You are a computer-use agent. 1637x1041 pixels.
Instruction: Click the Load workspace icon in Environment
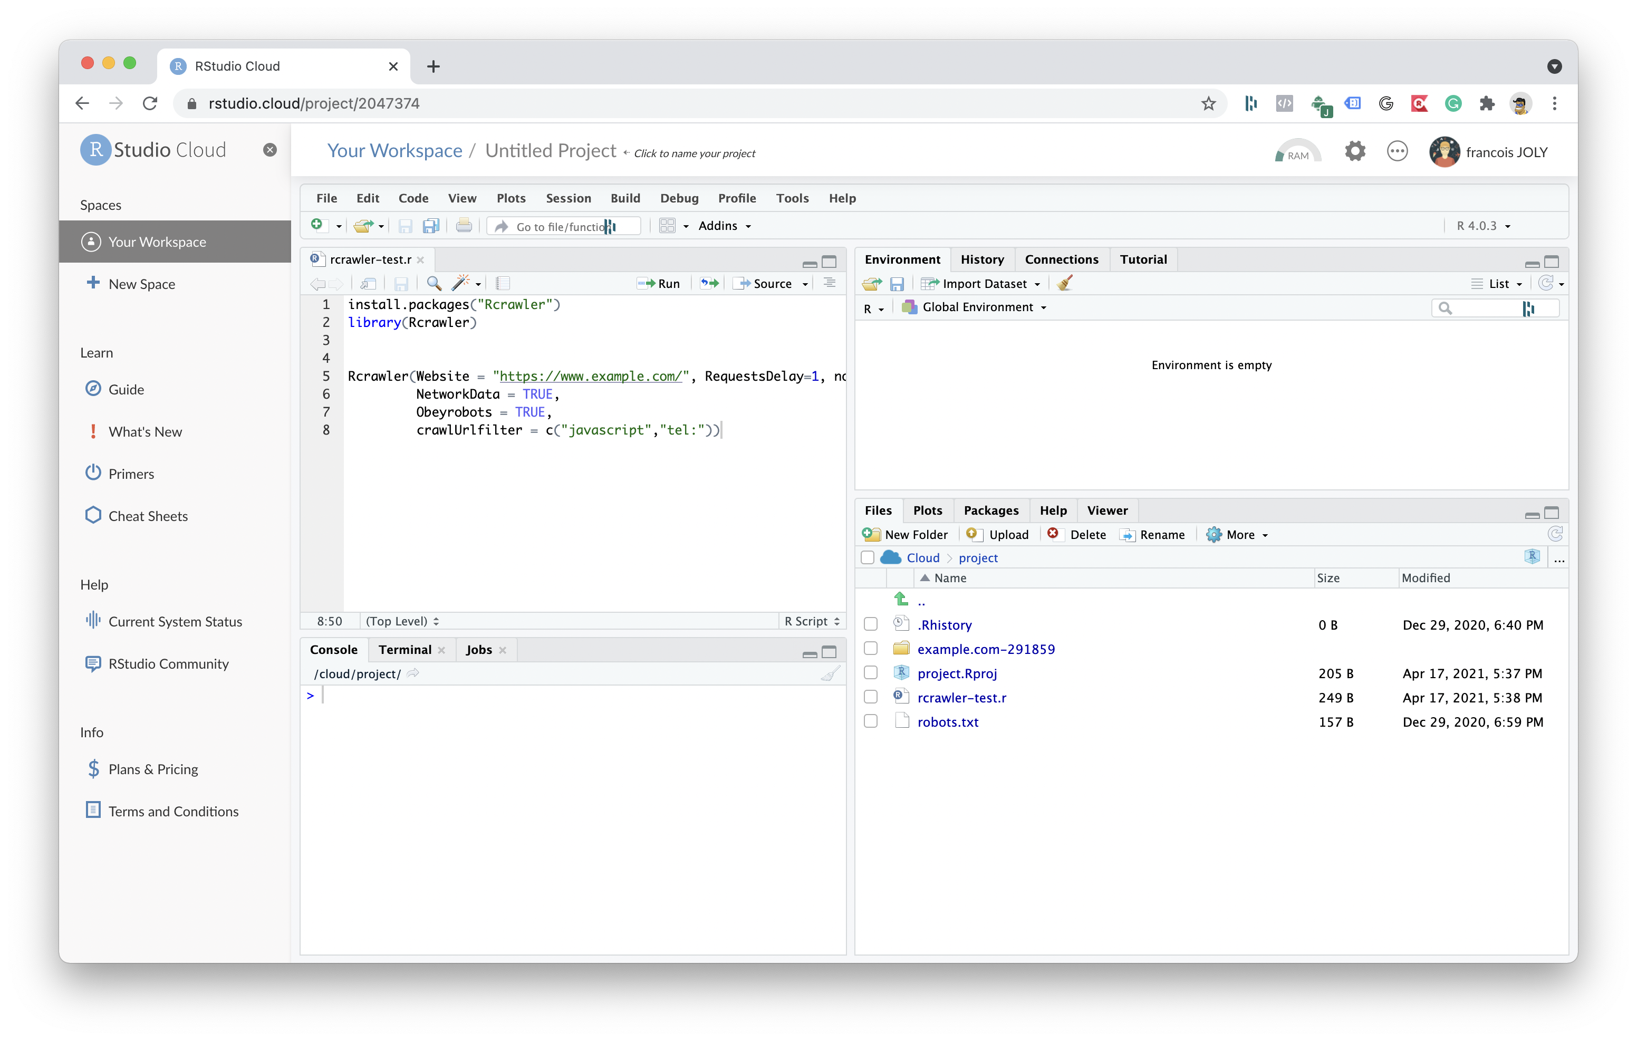click(x=872, y=284)
